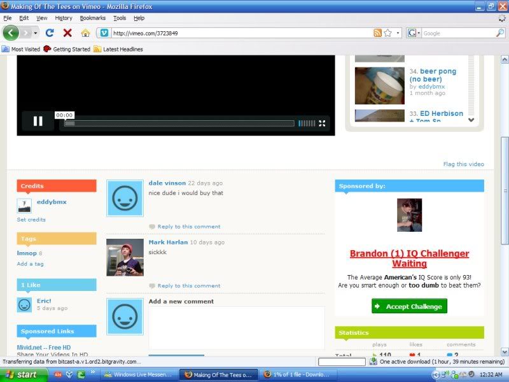Show hidden system tray icons
509x382 pixels.
click(436, 375)
